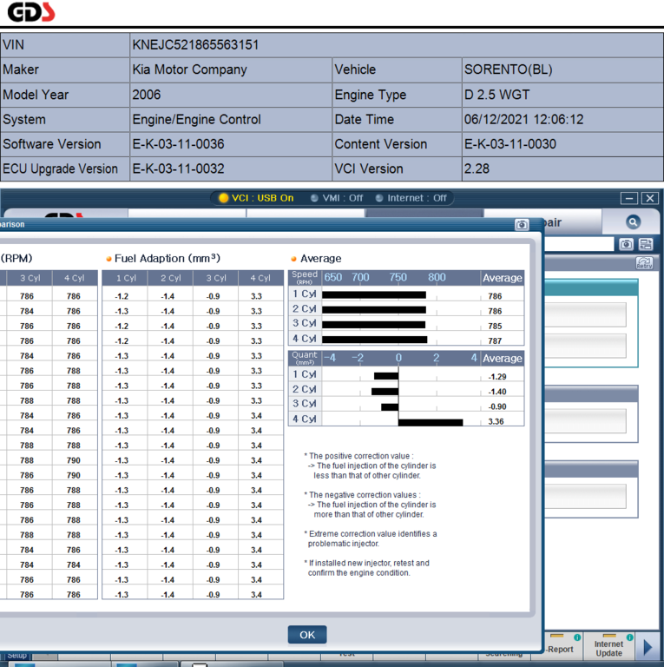Viewport: 664px width, 667px height.
Task: Click the 'Extreme correction value' note
Action: point(371,538)
